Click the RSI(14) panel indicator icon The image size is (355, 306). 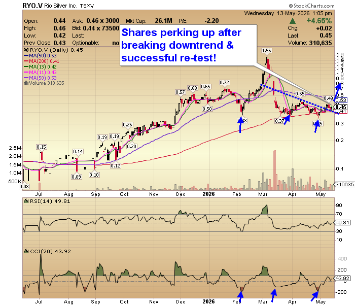[26, 201]
